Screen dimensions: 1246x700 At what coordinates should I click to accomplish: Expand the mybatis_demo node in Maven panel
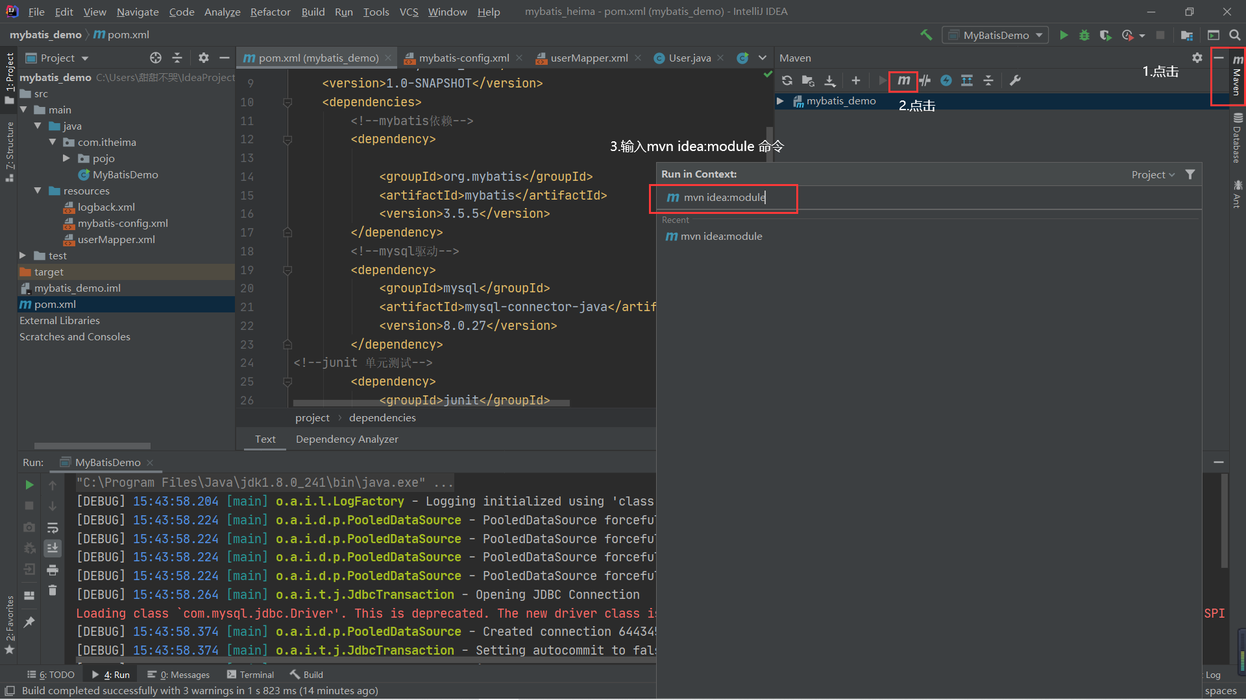point(781,101)
